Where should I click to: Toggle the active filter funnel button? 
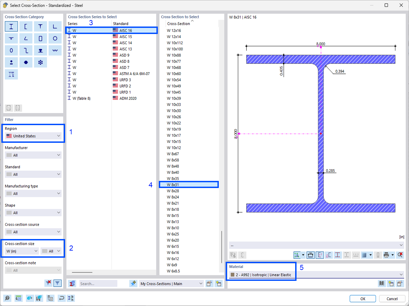[x=57, y=283]
